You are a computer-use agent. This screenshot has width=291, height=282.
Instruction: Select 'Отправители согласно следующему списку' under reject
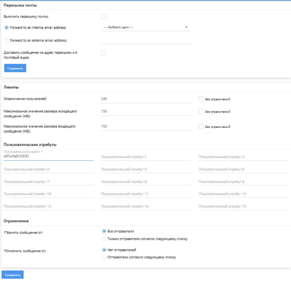click(x=104, y=257)
